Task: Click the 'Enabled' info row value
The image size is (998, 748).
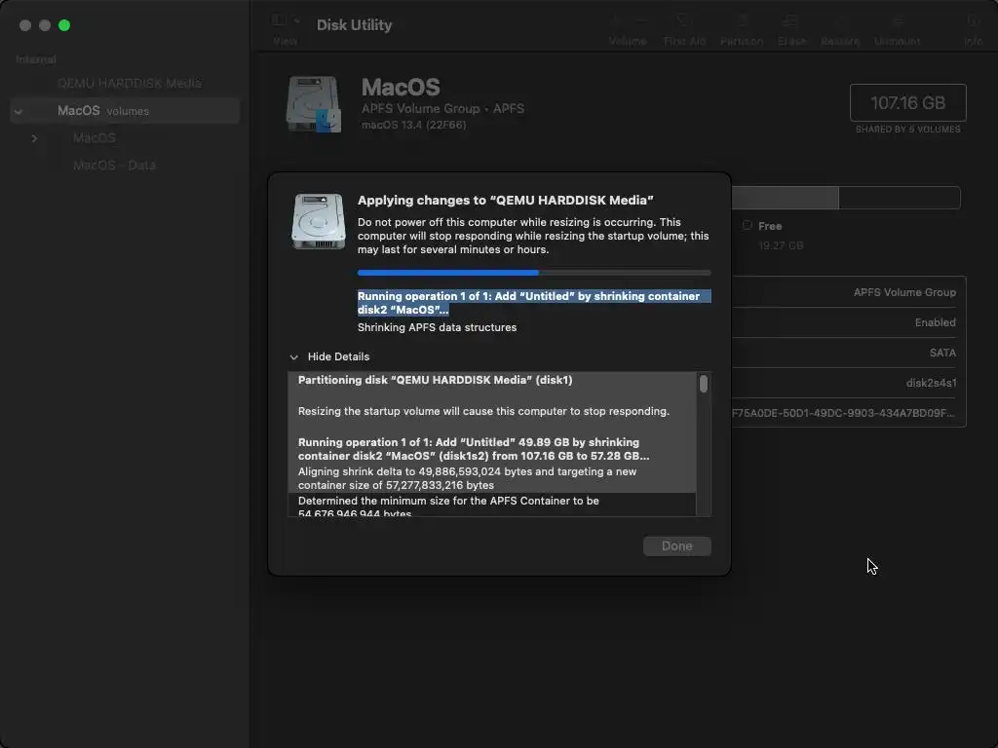Action: 935,322
